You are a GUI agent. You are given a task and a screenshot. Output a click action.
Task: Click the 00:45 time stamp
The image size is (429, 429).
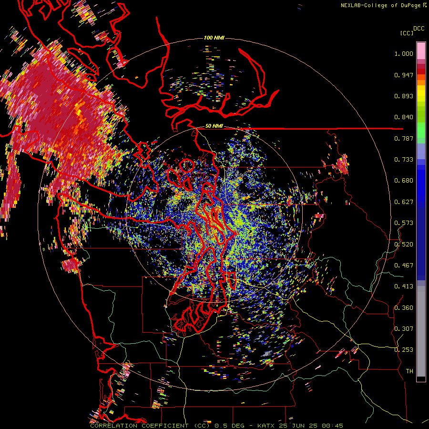click(x=332, y=426)
